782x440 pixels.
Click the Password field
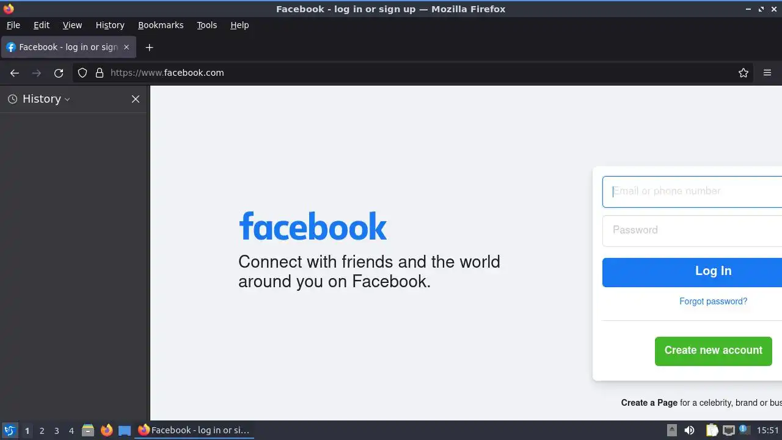point(692,230)
